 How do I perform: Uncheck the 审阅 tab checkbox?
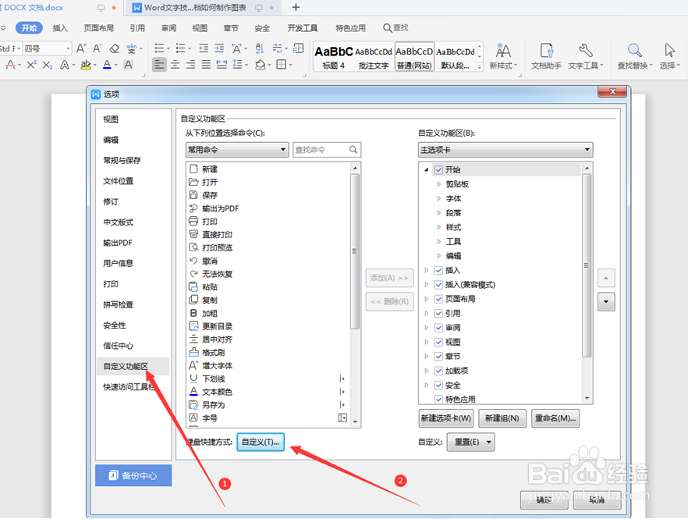click(x=438, y=327)
